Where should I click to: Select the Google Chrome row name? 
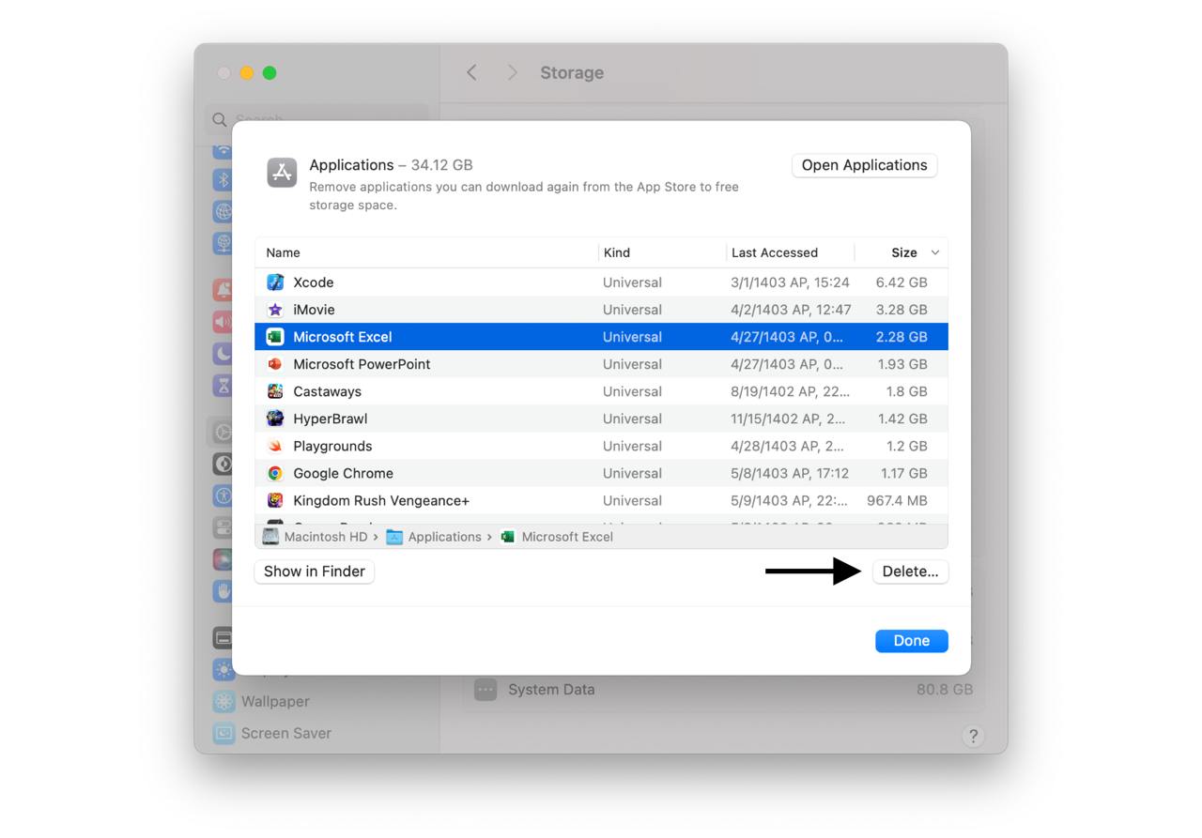tap(343, 473)
